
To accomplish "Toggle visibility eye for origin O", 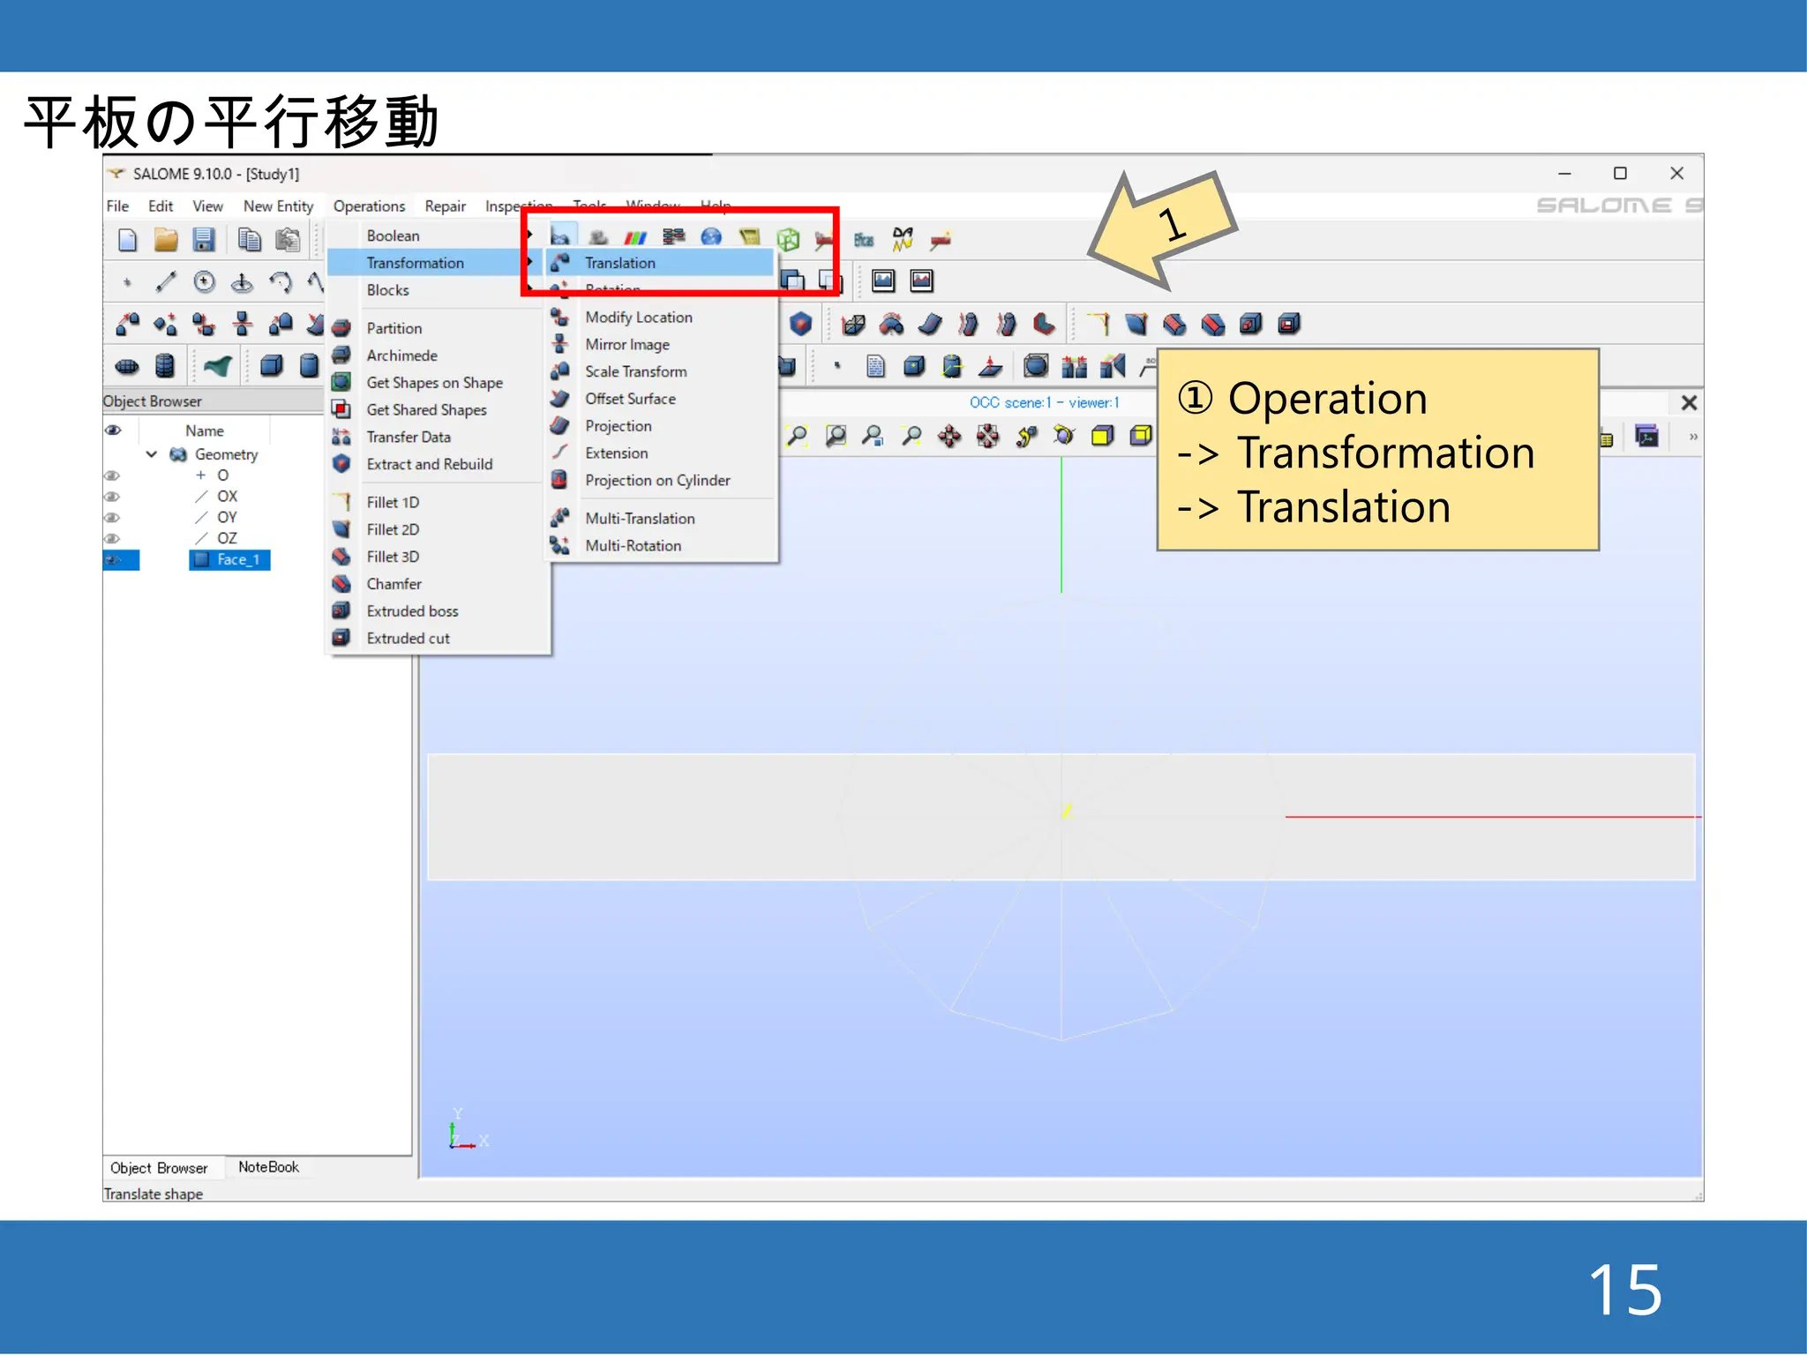I will (112, 475).
